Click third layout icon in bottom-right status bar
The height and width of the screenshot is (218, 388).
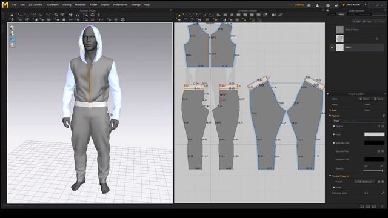click(374, 206)
